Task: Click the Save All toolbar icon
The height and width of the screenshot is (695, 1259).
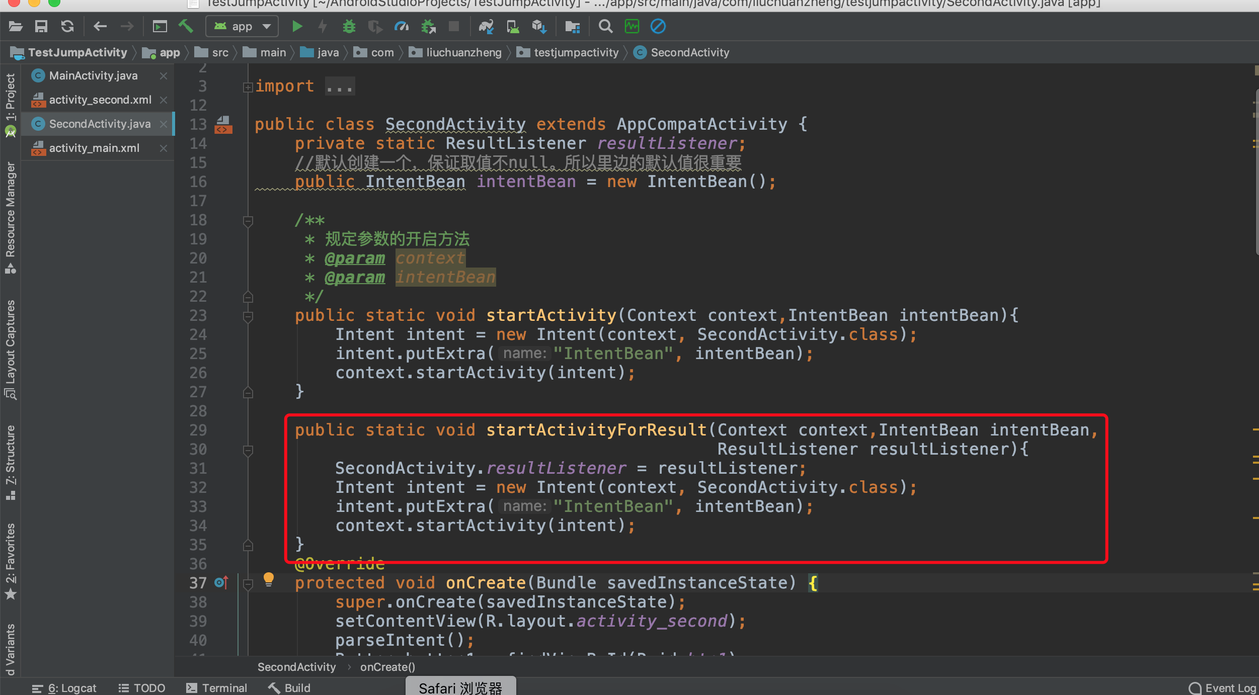Action: [x=41, y=26]
